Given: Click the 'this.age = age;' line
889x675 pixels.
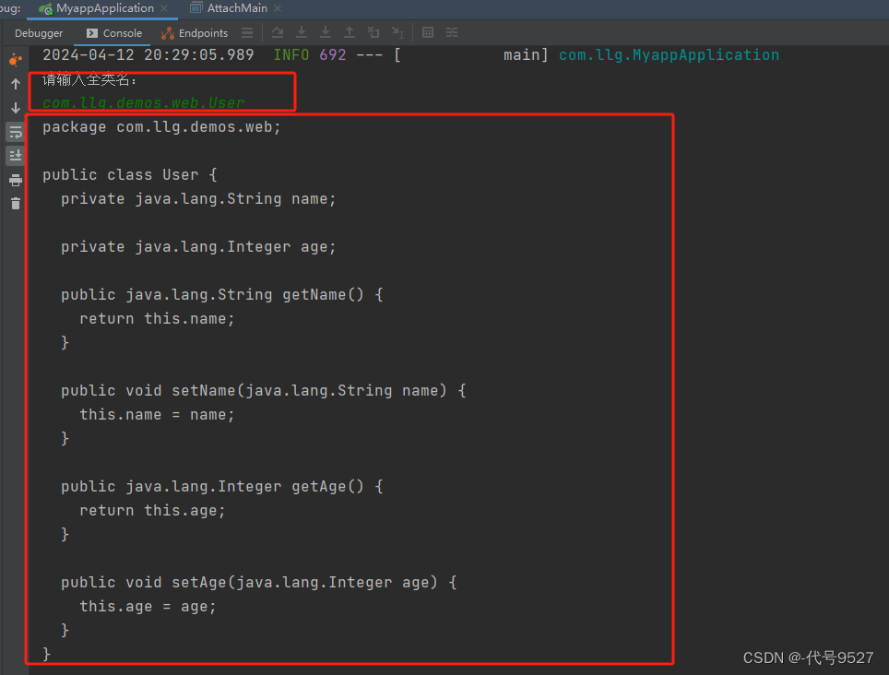Looking at the screenshot, I should [148, 607].
